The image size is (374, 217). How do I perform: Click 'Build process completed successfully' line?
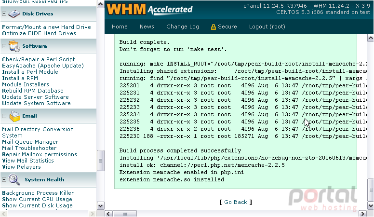pyautogui.click(x=180, y=150)
